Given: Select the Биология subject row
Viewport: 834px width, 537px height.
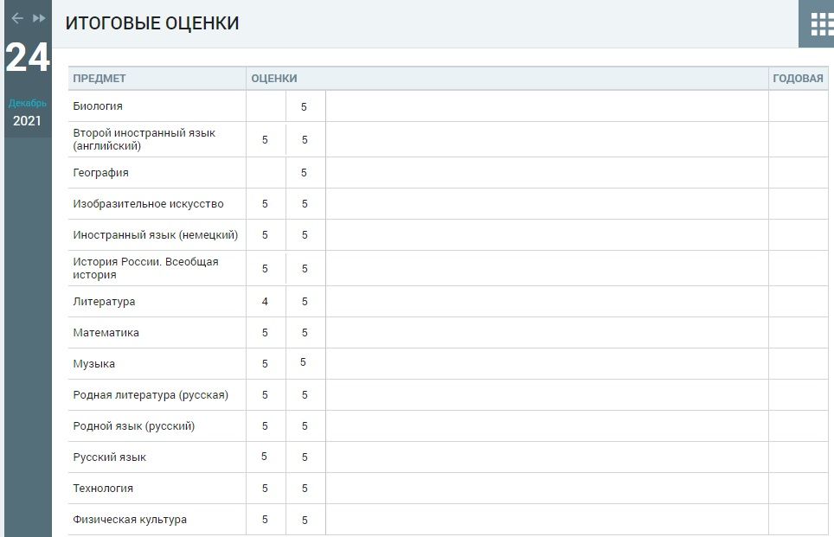Looking at the screenshot, I should pyautogui.click(x=98, y=106).
